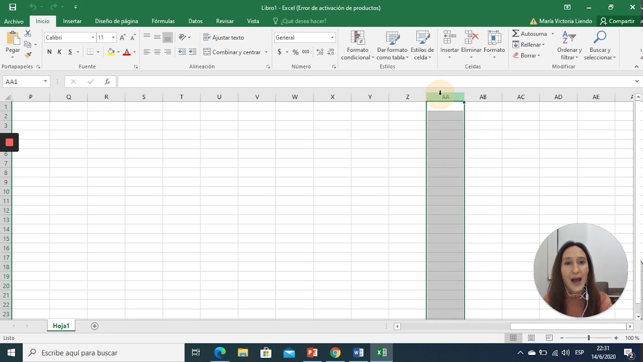Switch to Page Layout view in status bar
Image resolution: width=643 pixels, height=362 pixels.
(531, 338)
